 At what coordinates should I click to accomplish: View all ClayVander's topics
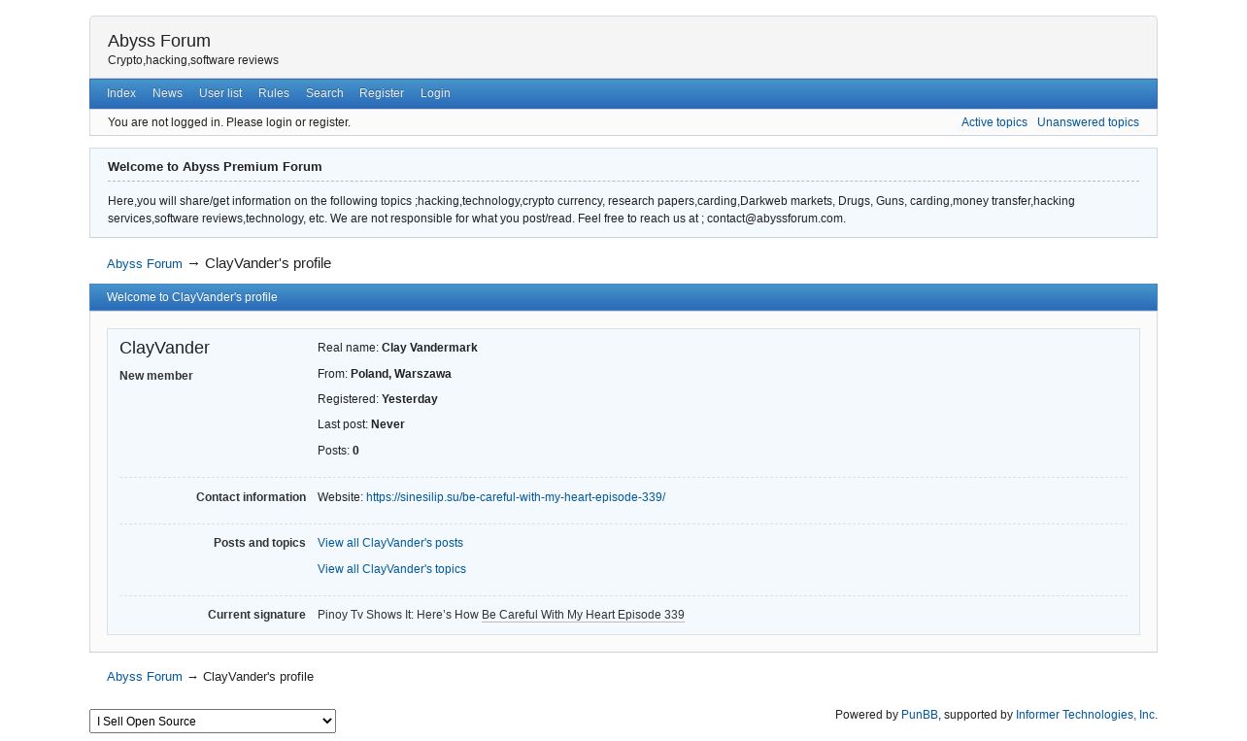coord(391,569)
